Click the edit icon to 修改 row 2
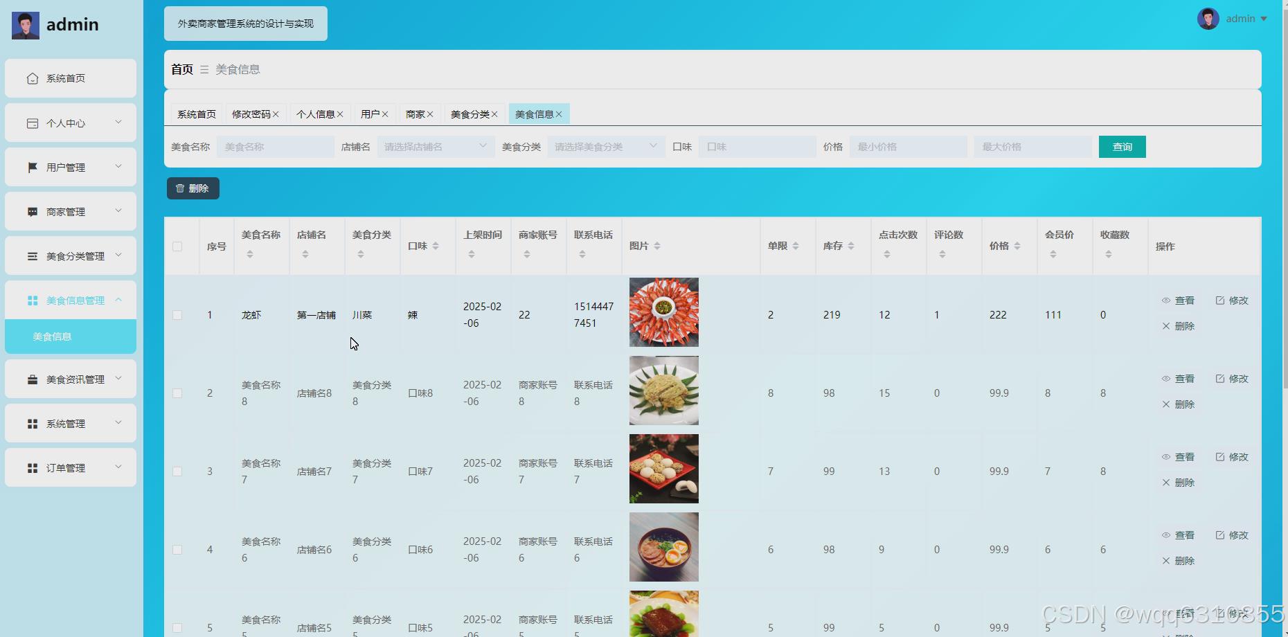Screen dimensions: 1288x637 [1220, 379]
